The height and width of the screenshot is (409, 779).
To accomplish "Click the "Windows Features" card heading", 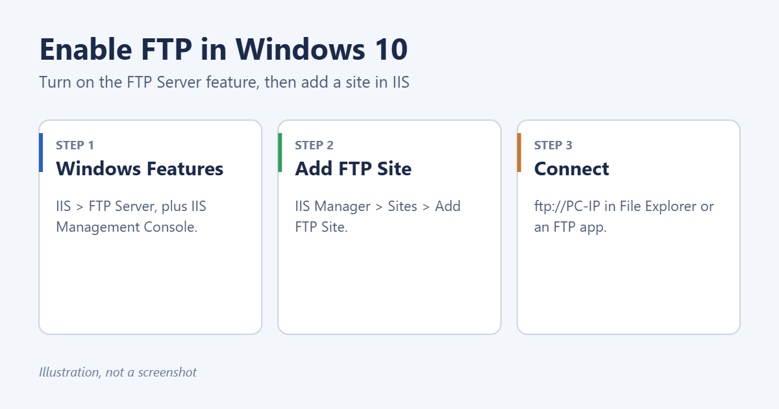I will tap(140, 169).
